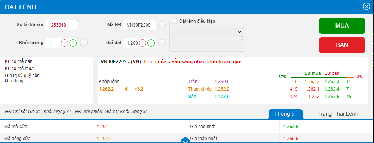Click the Mã HĐ contract code field
Viewport: 374px width, 143px height.
[140, 25]
